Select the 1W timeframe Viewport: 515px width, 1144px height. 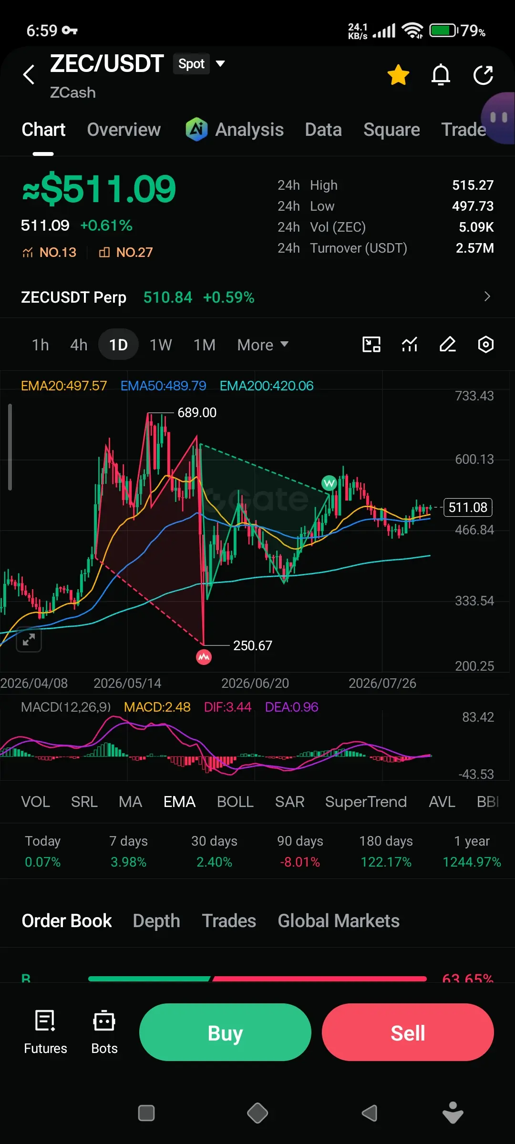point(161,345)
